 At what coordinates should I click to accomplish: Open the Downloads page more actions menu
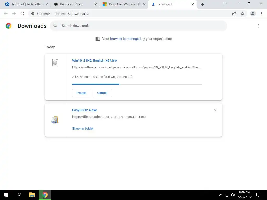[x=258, y=26]
